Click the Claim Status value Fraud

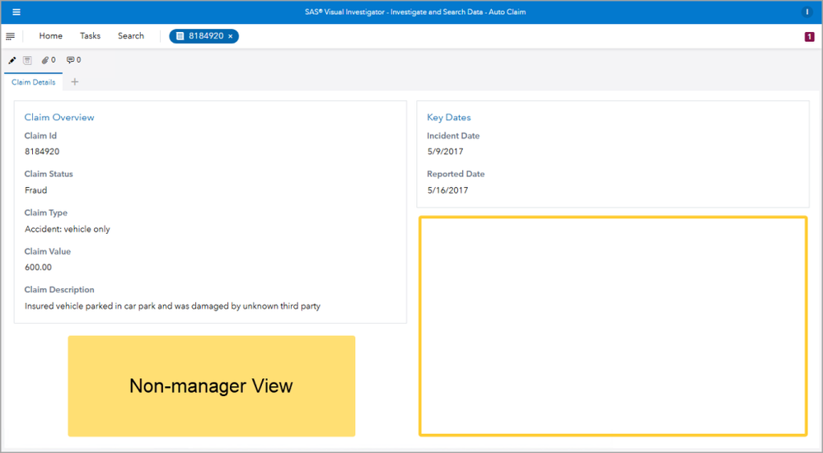(35, 190)
